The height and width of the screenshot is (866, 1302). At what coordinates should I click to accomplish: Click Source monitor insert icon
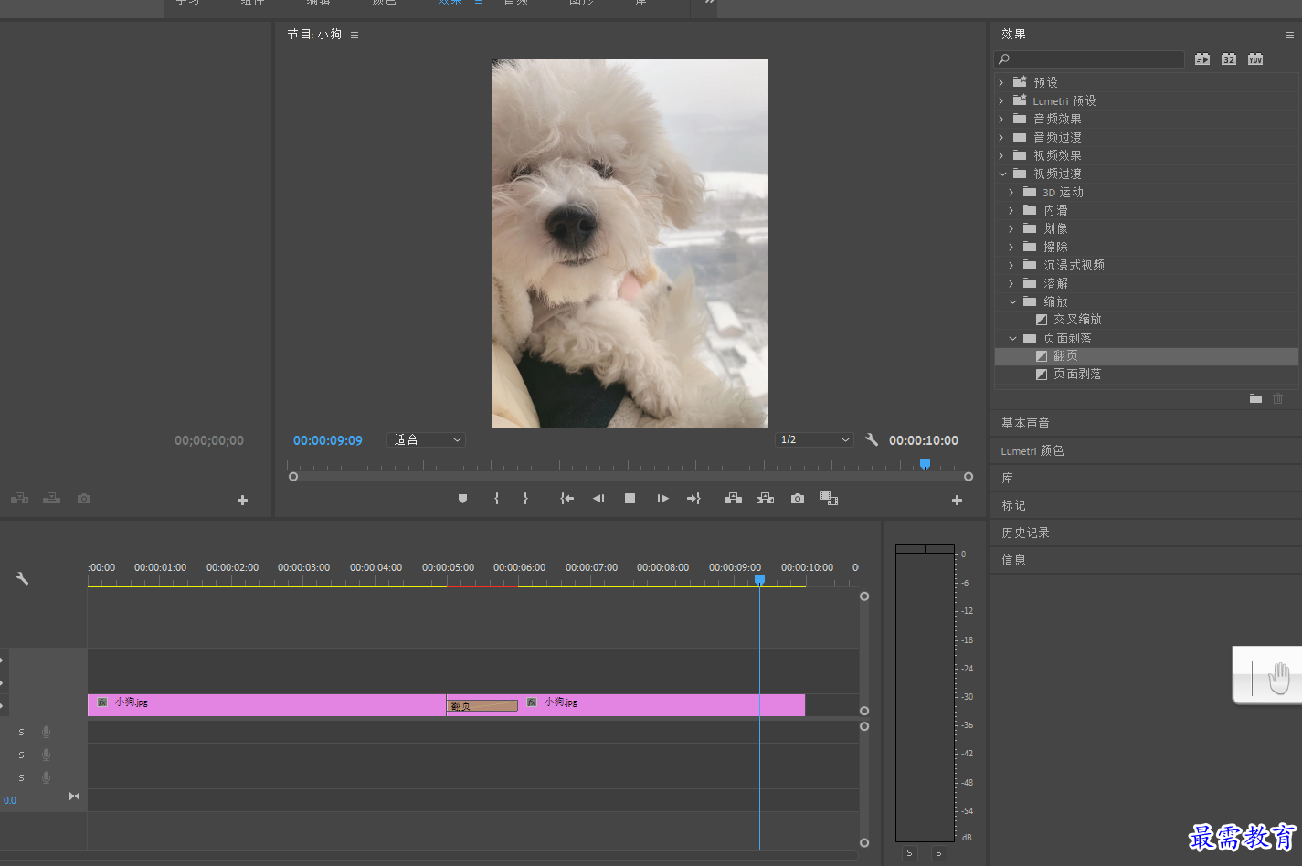pyautogui.click(x=19, y=499)
